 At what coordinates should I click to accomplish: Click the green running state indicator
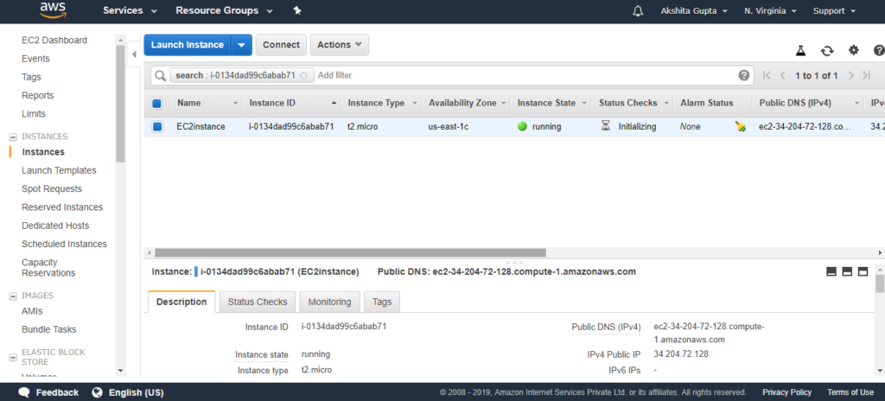[x=522, y=126]
